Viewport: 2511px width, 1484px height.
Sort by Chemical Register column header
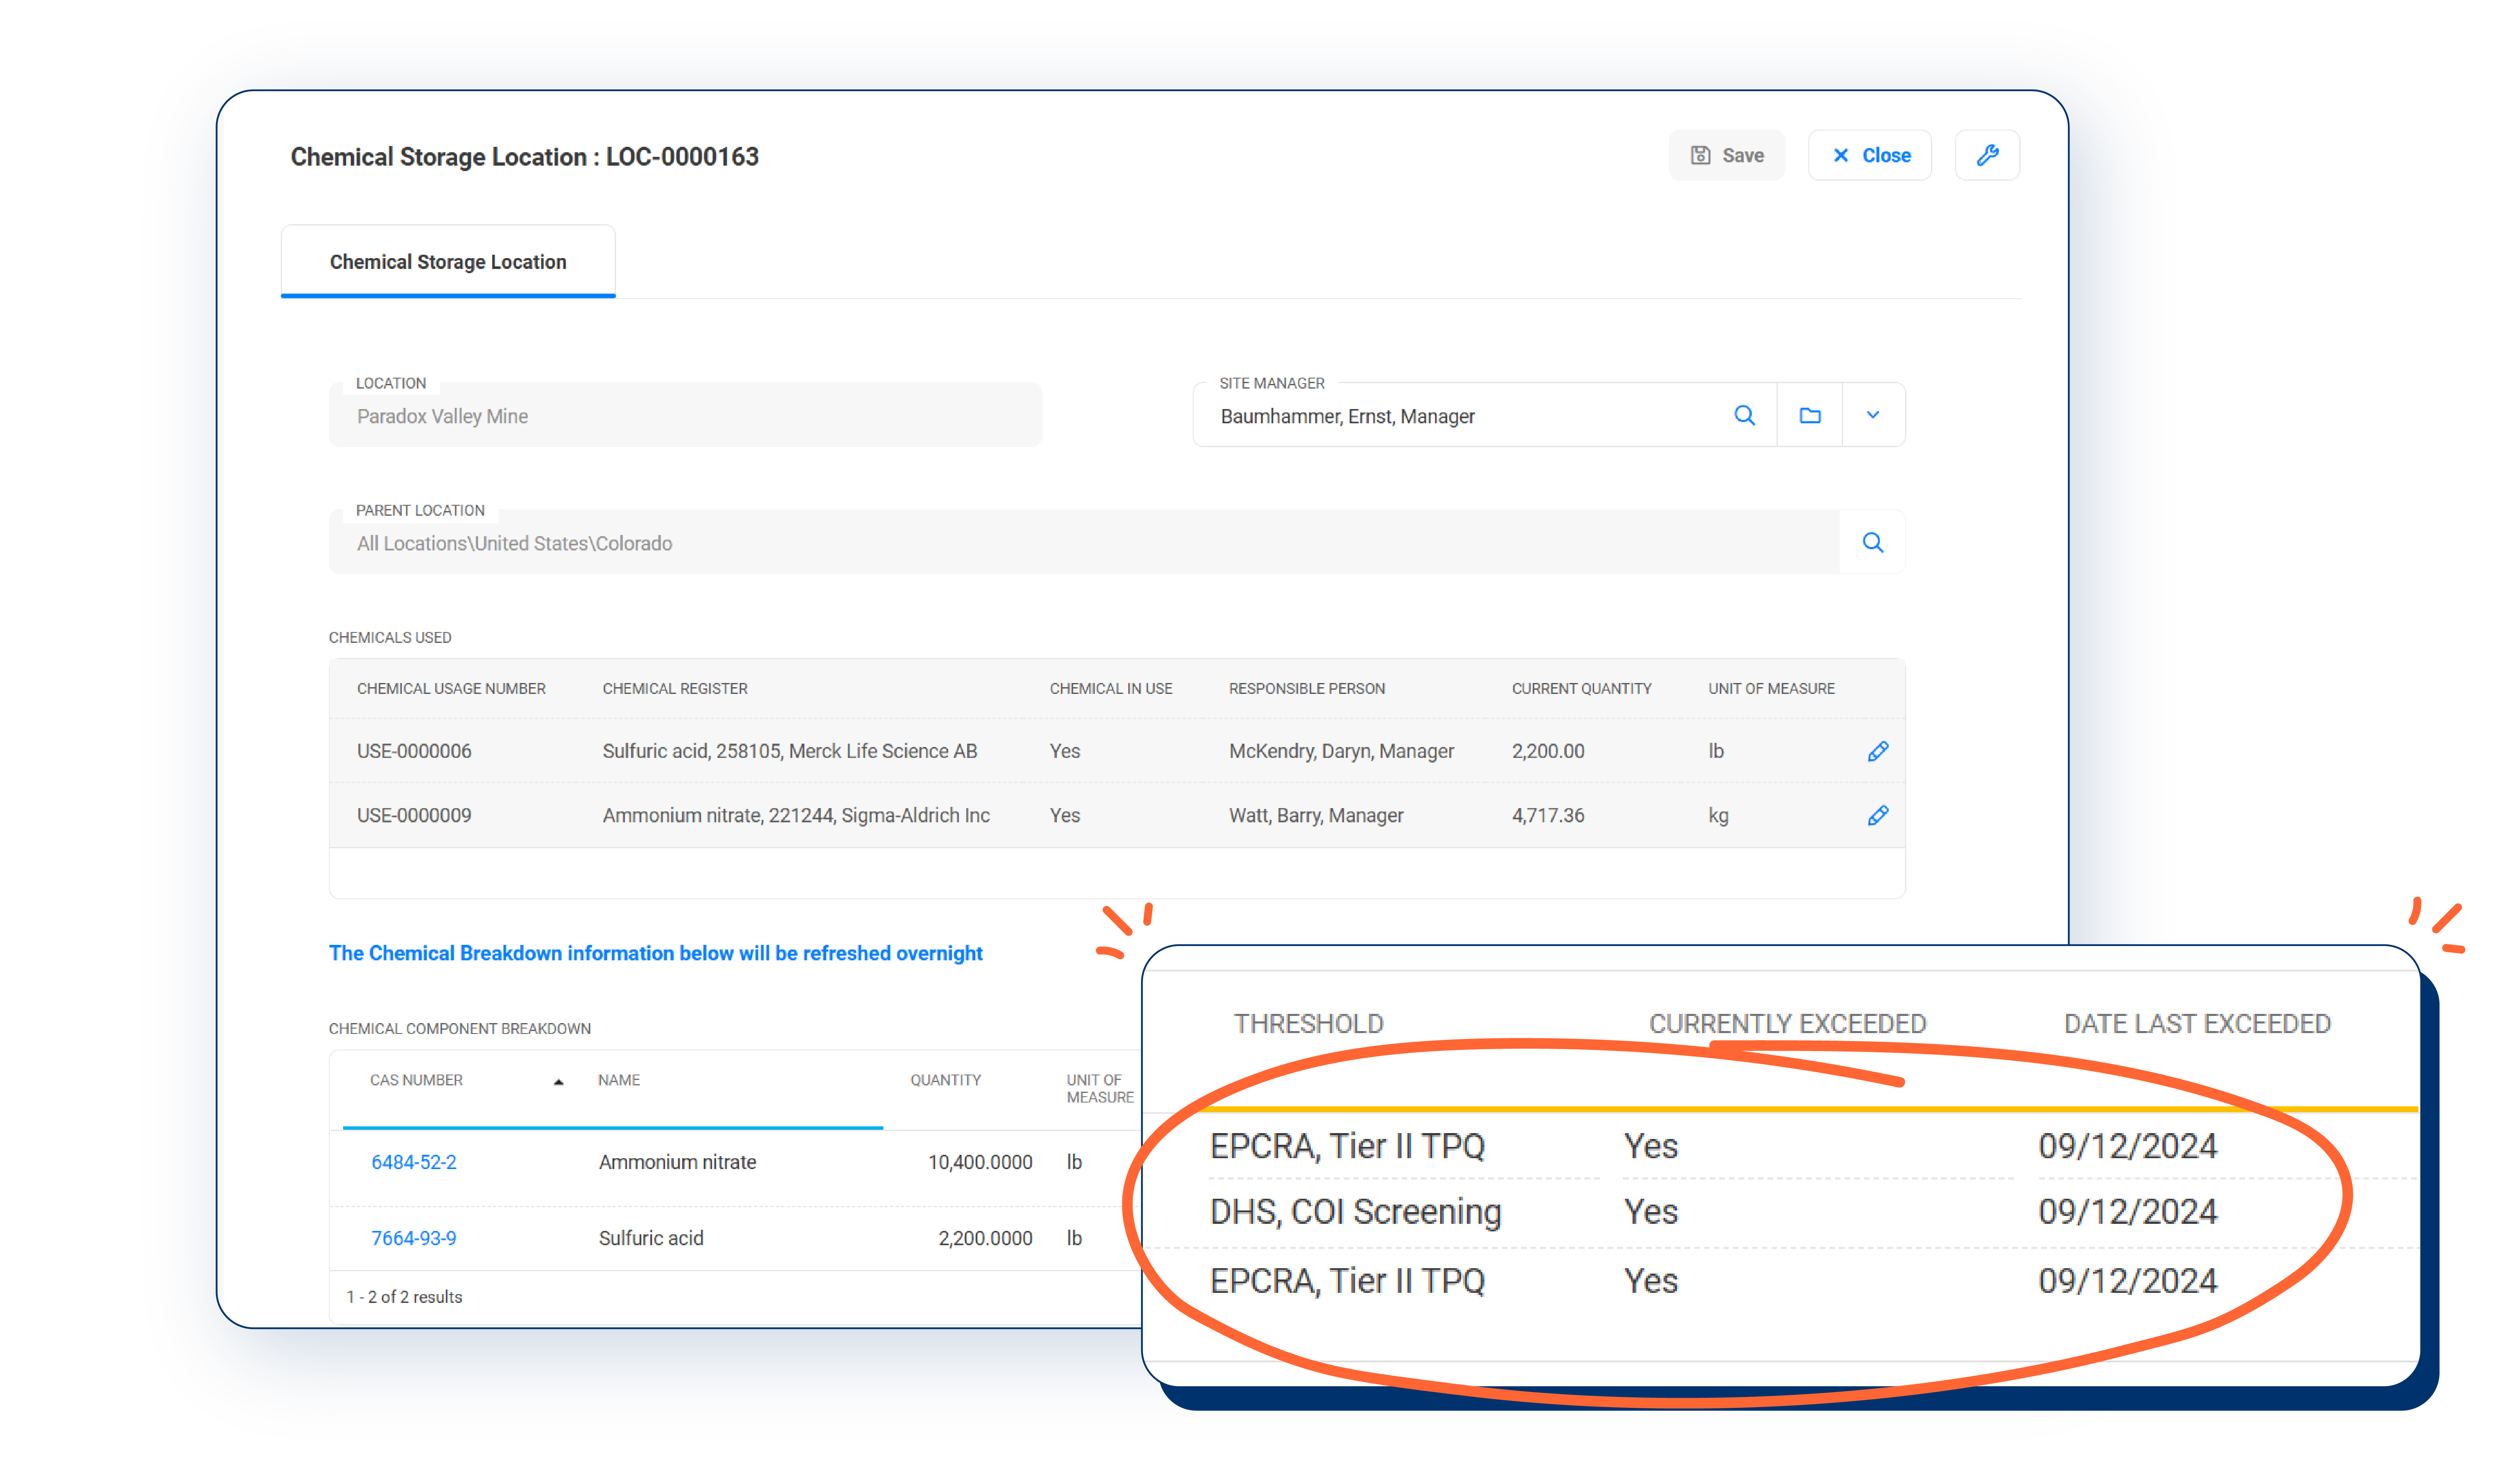coord(675,688)
